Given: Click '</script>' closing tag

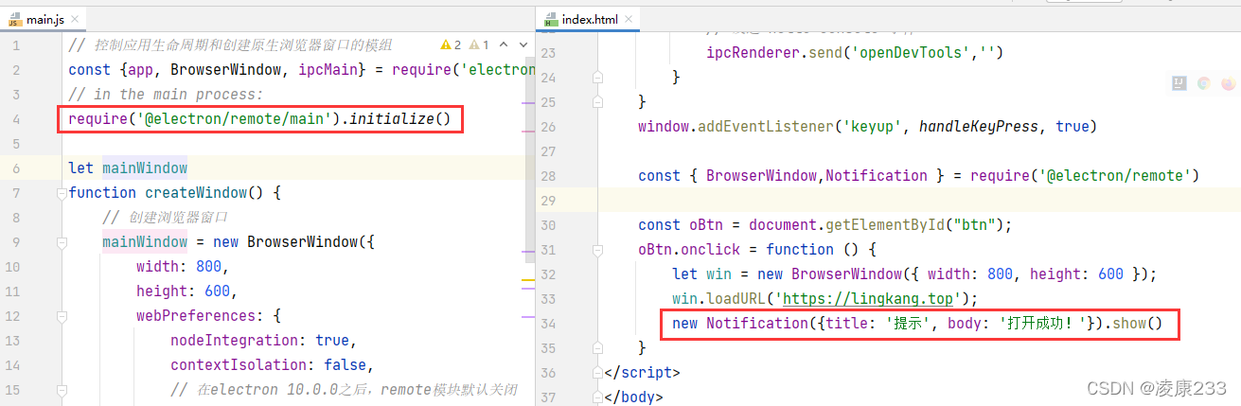Looking at the screenshot, I should coord(642,373).
